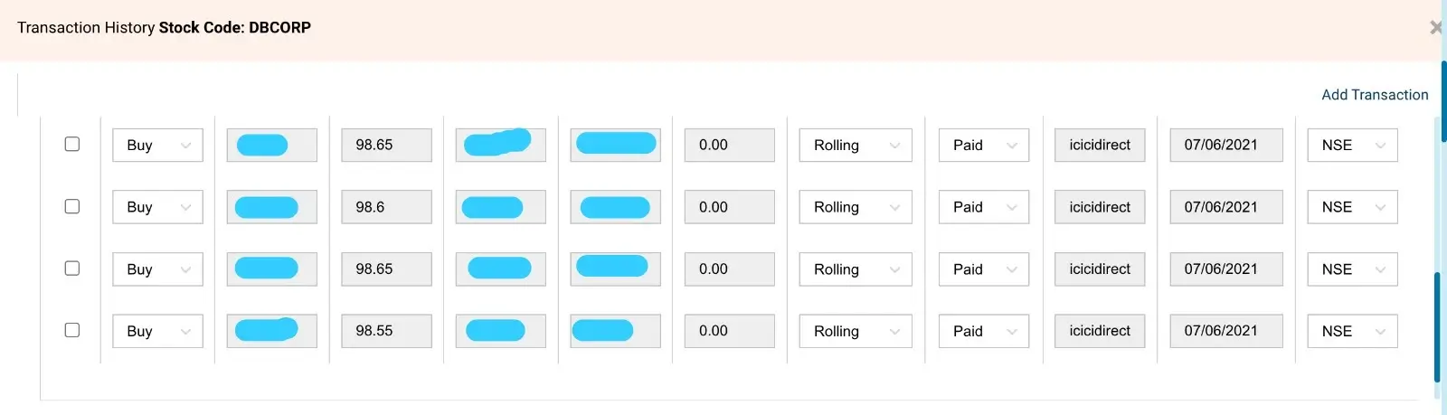The width and height of the screenshot is (1447, 415).
Task: Expand the Rolling dropdown in the 98.55 row
Action: pos(855,331)
